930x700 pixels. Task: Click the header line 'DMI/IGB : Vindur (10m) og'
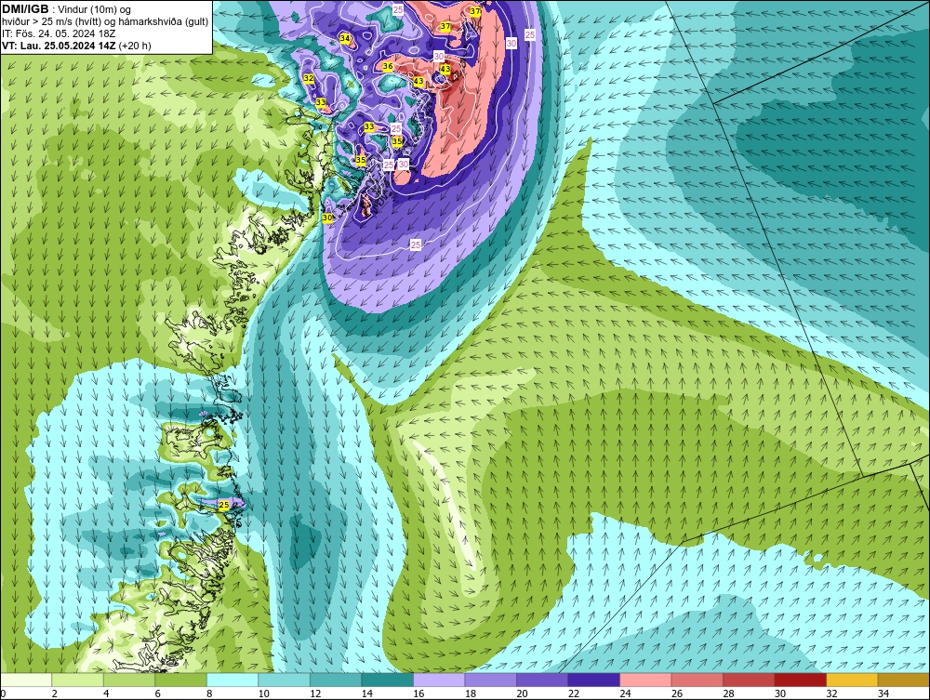tap(66, 9)
